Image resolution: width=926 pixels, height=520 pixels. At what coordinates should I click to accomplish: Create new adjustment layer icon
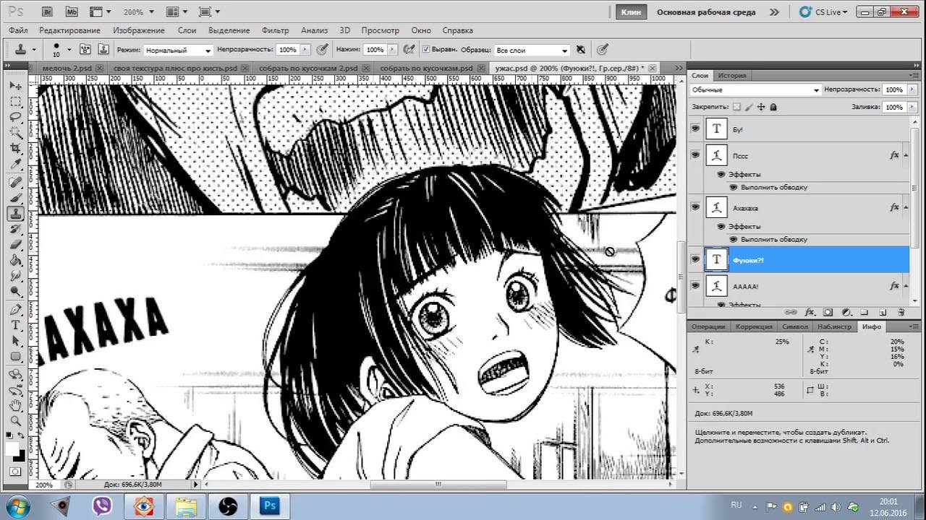[846, 313]
